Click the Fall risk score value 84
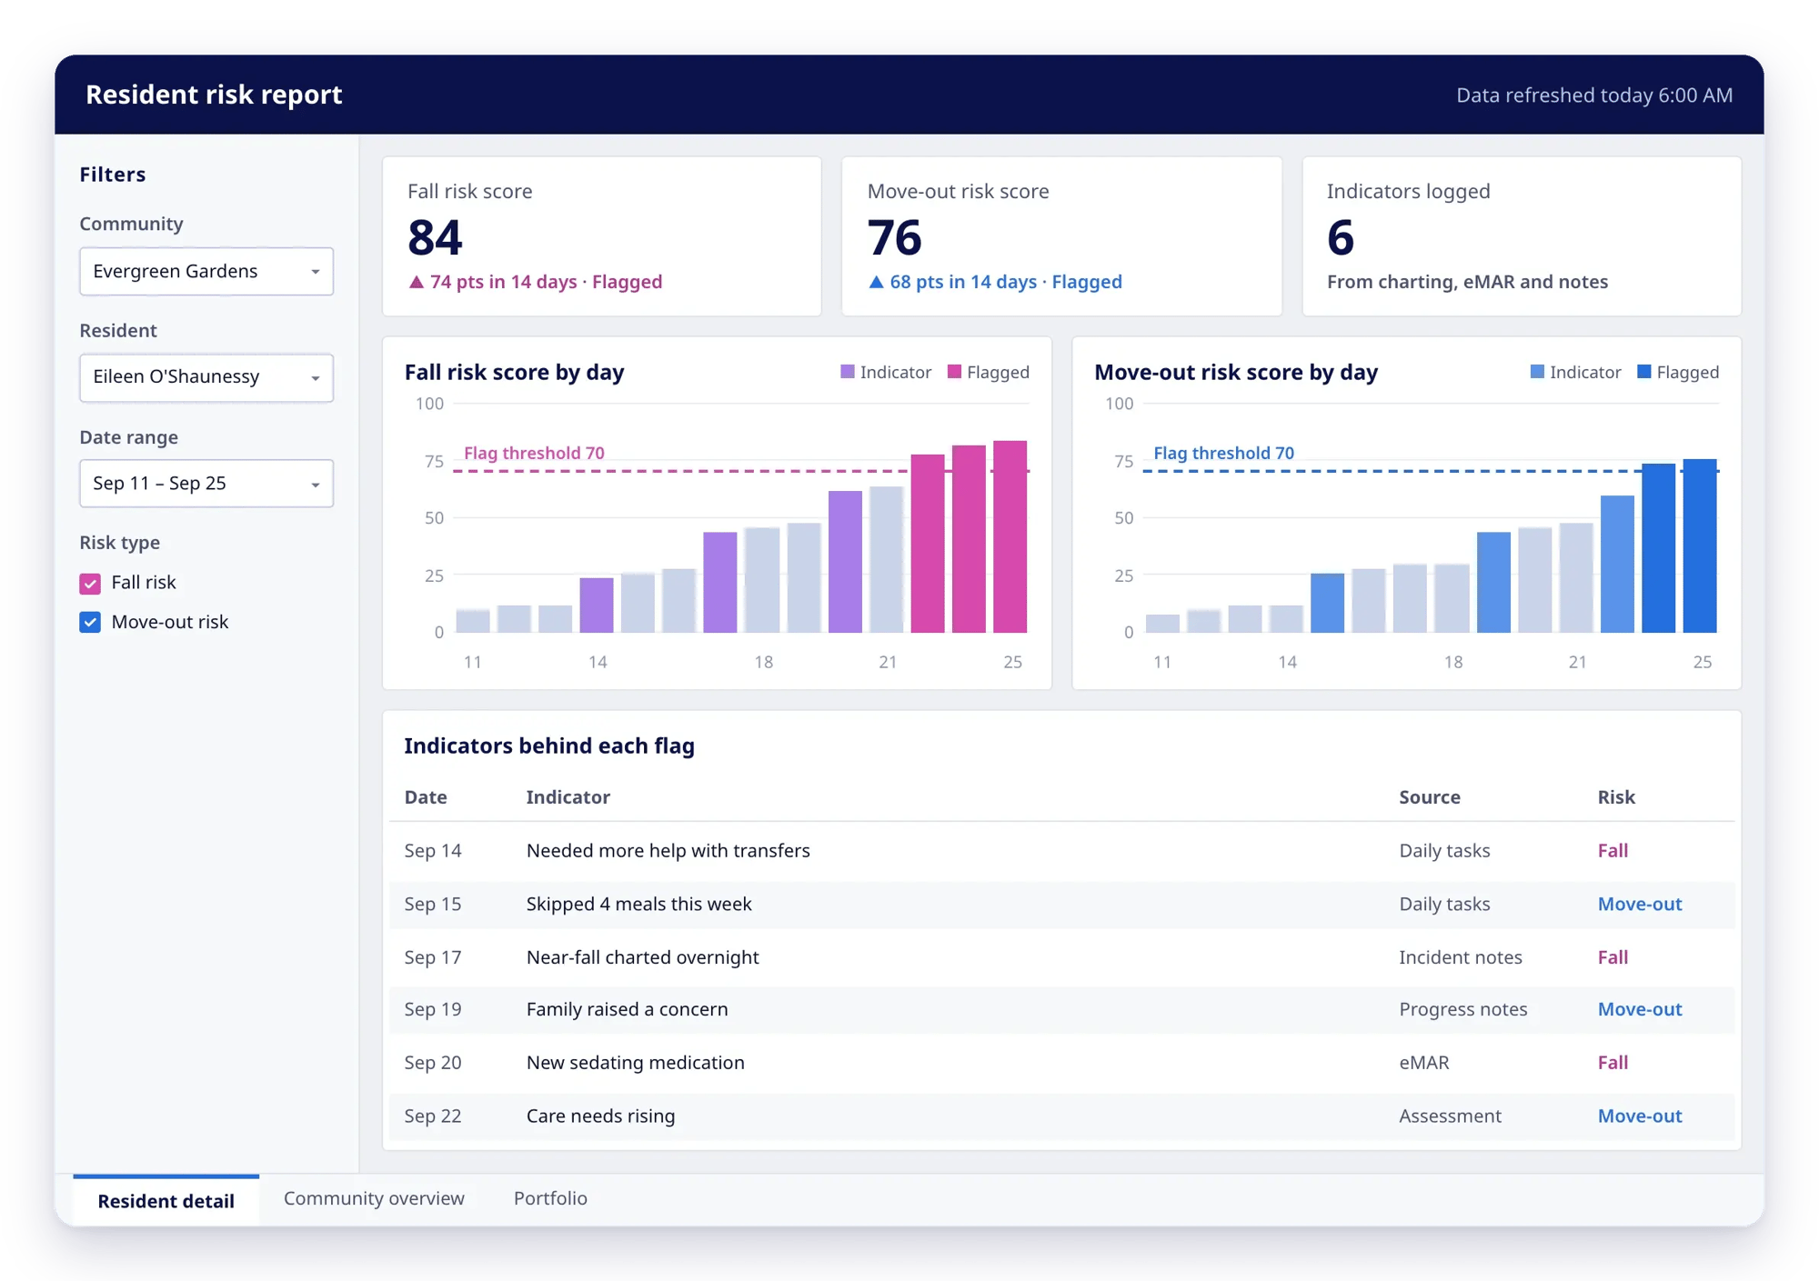The height and width of the screenshot is (1281, 1819). (x=435, y=237)
